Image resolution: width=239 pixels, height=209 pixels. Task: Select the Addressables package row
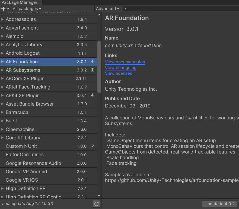pos(48,19)
